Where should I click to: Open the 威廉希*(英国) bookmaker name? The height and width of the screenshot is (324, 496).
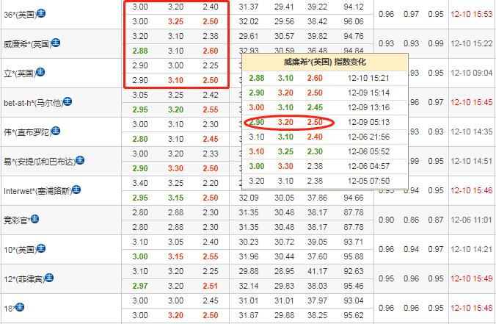27,44
